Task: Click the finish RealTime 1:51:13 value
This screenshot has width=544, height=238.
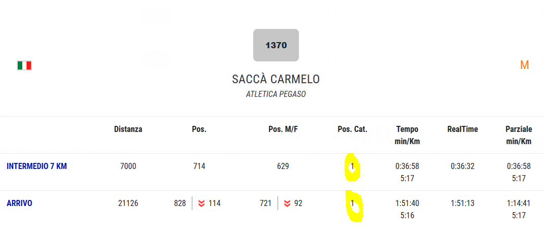Action: click(462, 203)
